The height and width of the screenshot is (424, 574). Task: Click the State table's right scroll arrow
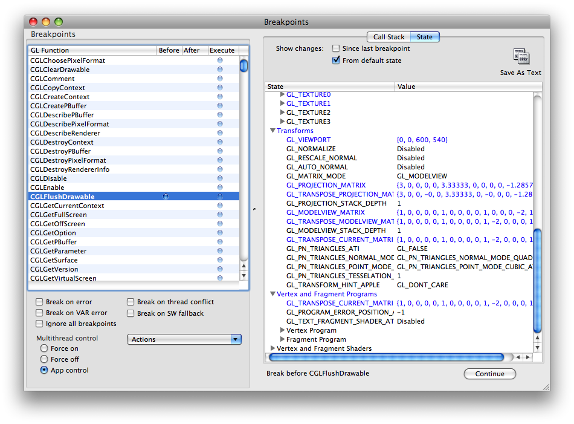tap(527, 357)
